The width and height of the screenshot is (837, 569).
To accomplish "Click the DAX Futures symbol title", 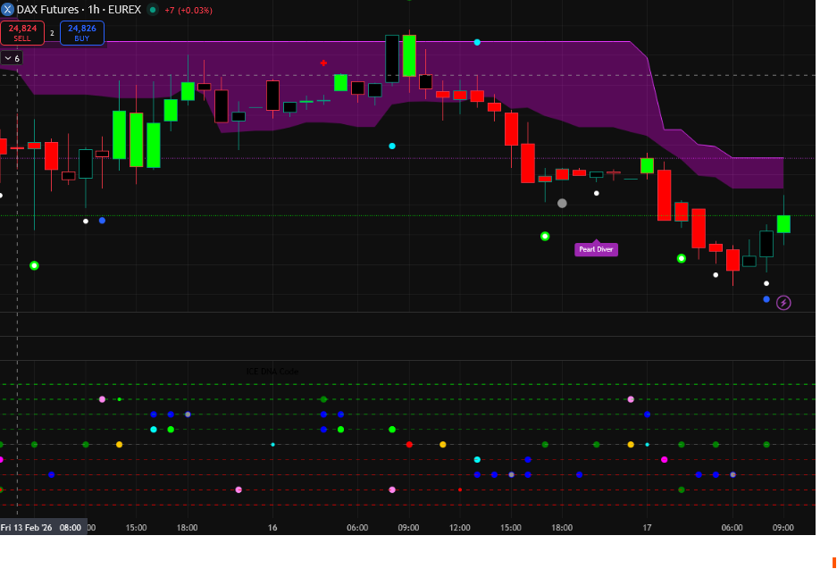I will [x=79, y=9].
